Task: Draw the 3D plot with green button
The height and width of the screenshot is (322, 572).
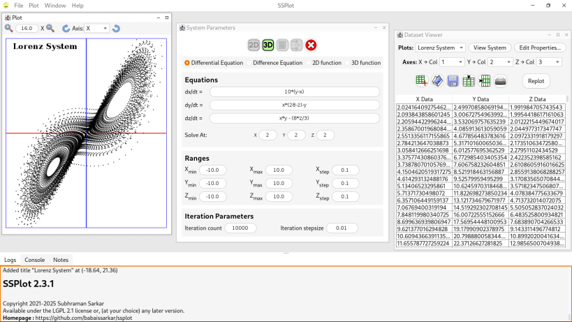Action: (x=267, y=45)
